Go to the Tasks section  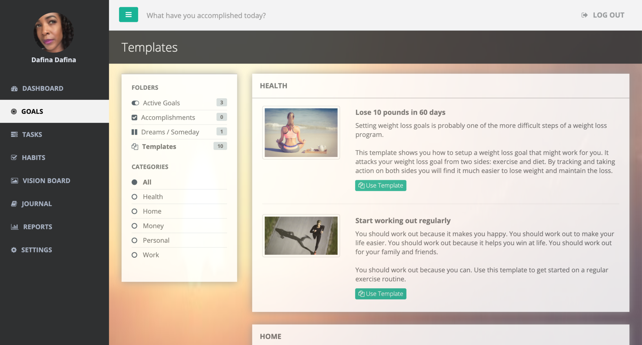coord(55,134)
